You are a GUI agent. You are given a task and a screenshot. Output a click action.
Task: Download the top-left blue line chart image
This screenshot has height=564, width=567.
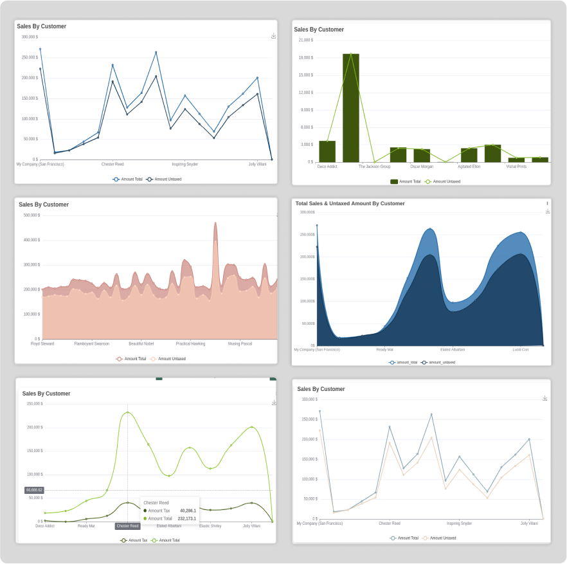click(x=273, y=36)
